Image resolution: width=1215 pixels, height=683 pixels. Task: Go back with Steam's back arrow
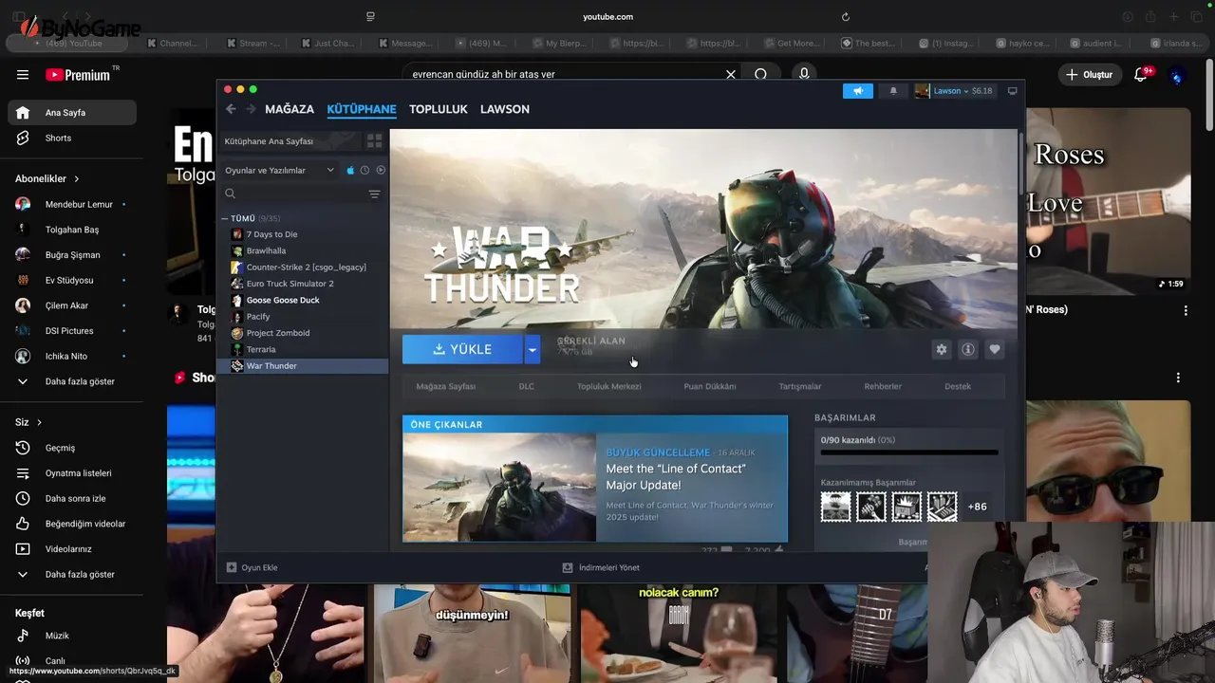(231, 109)
